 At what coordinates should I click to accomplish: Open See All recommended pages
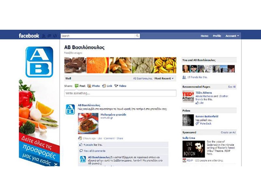(x=232, y=87)
